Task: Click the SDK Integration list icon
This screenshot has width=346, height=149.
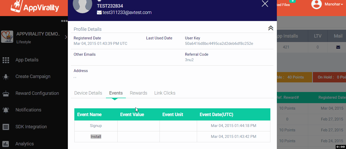Action: [6, 127]
